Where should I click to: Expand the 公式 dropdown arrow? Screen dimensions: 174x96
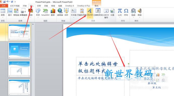[x=120, y=17]
